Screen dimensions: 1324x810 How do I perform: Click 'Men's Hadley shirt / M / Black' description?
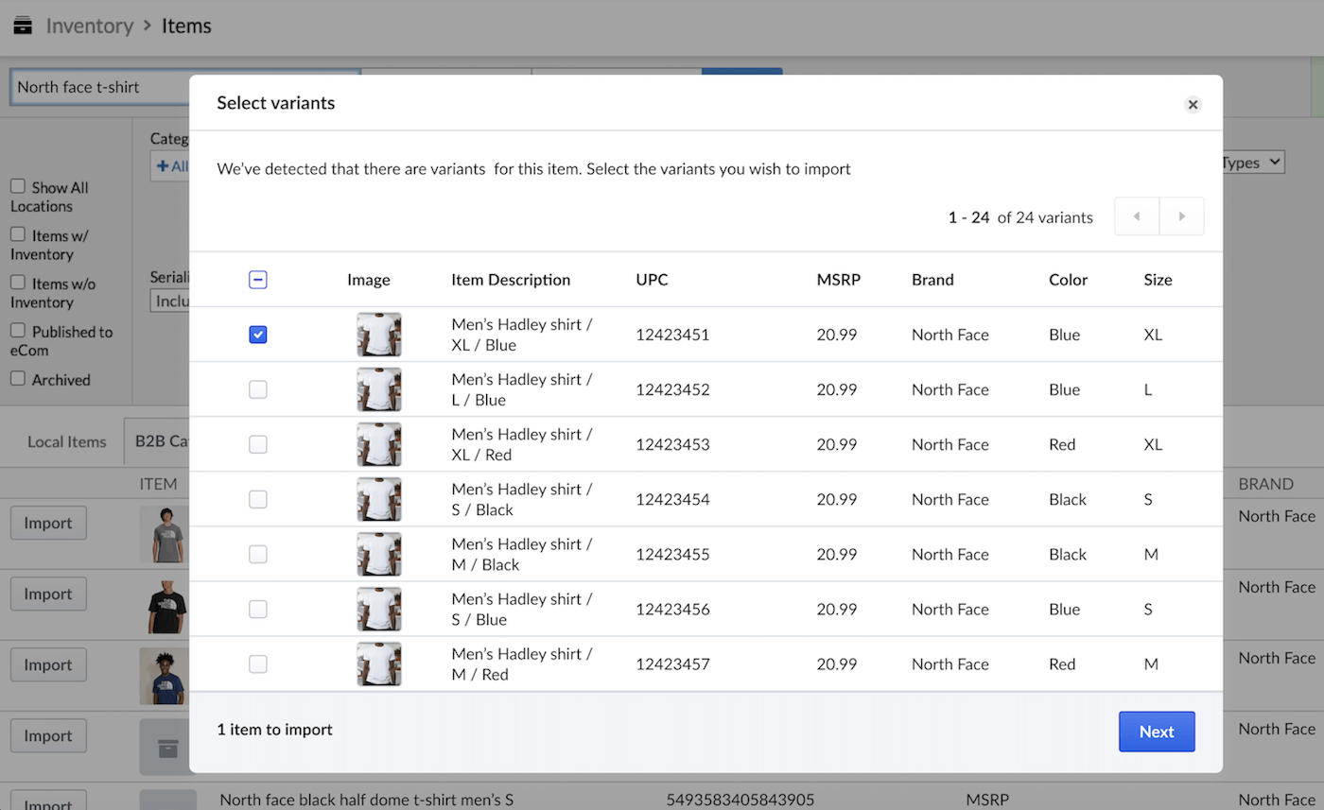tap(522, 554)
